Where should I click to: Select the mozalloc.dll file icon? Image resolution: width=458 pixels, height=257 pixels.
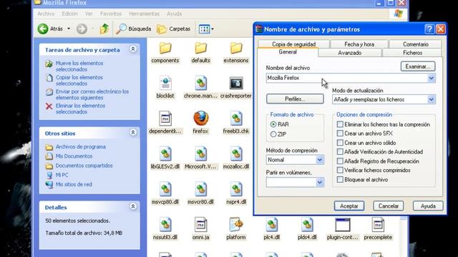[x=236, y=154]
